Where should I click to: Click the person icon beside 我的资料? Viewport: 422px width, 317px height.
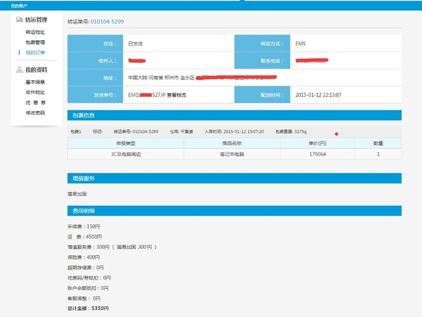coord(20,70)
